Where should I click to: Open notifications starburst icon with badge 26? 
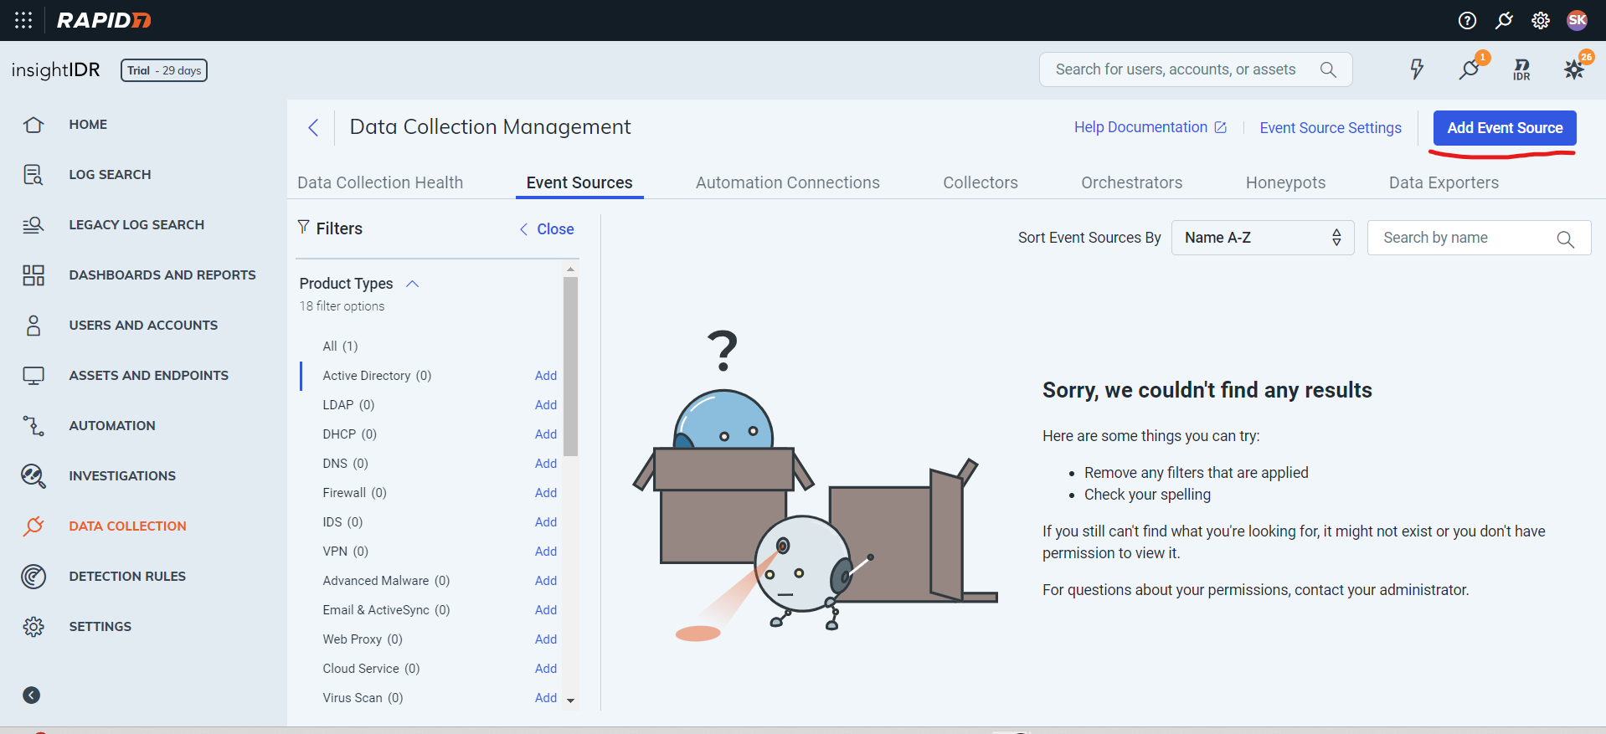[x=1575, y=69]
